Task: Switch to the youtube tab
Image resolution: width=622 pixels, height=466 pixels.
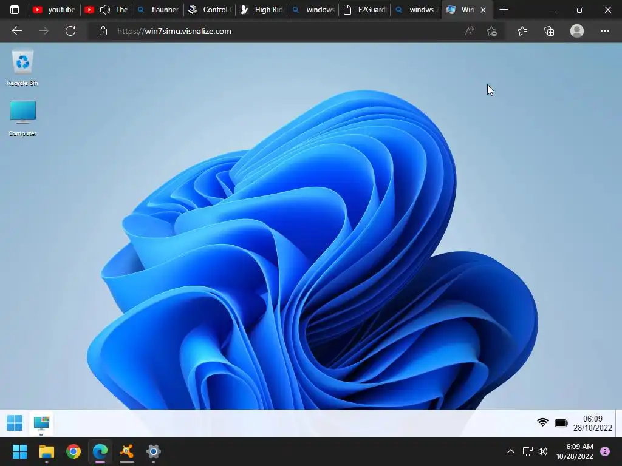Action: click(x=54, y=10)
